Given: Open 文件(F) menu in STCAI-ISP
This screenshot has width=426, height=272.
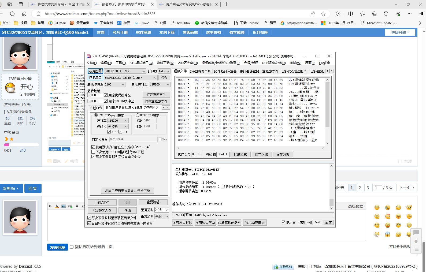Looking at the screenshot, I should click(91, 63).
